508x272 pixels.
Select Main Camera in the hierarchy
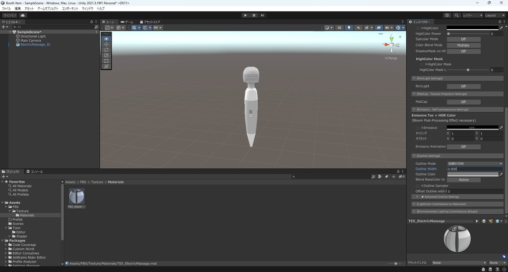(30, 41)
